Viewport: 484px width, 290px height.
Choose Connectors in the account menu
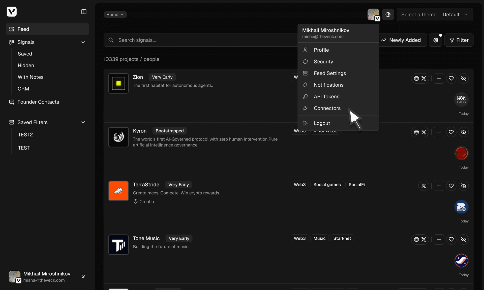coord(327,108)
